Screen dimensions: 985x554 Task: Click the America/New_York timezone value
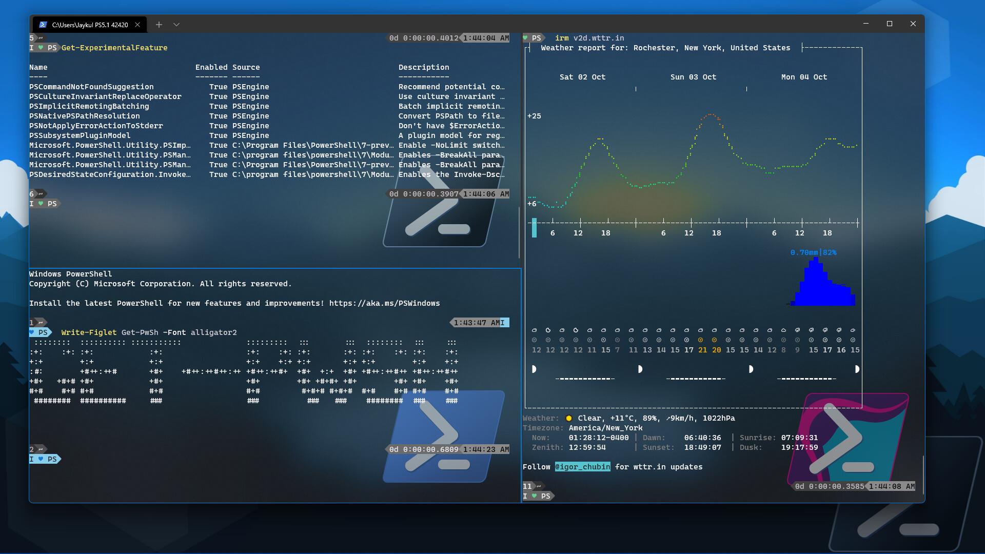pos(605,428)
